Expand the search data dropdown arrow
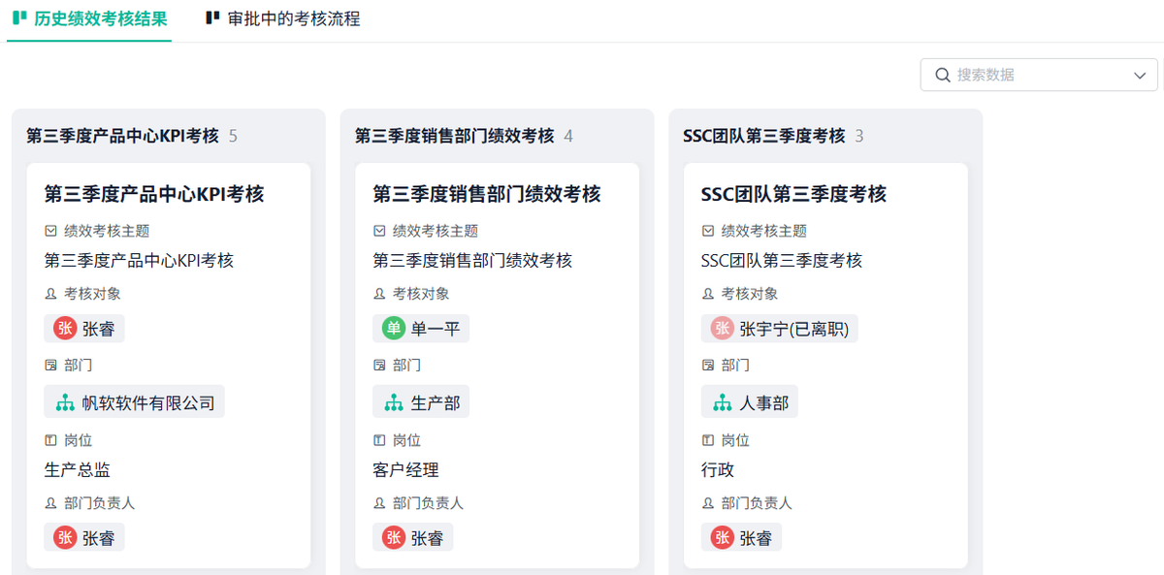 coord(1140,76)
